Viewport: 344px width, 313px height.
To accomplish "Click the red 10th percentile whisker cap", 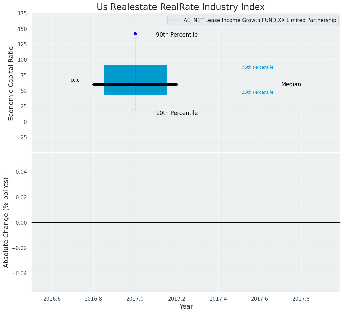I will (x=135, y=110).
